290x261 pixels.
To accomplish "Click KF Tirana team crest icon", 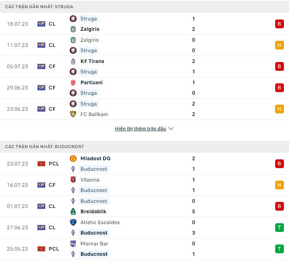I will click(73, 61).
